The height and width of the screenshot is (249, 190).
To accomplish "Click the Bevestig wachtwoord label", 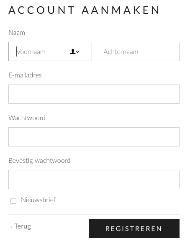I will 39,161.
